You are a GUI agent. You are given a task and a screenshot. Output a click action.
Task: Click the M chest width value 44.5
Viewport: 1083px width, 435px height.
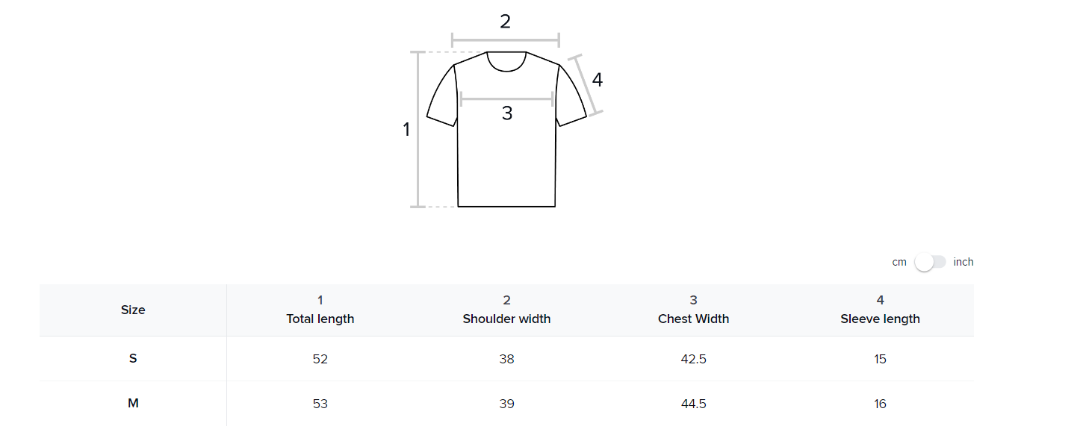(693, 404)
